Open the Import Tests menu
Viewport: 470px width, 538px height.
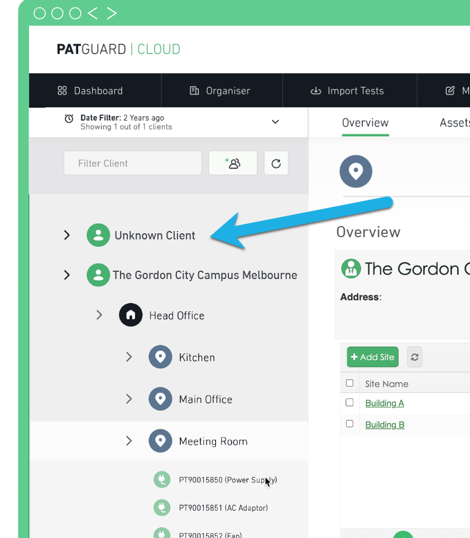click(350, 90)
